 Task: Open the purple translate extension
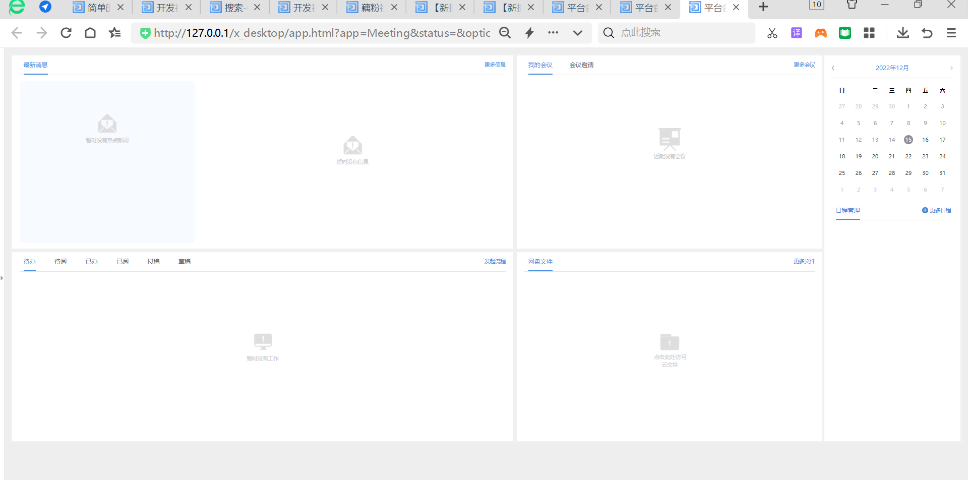(x=797, y=33)
